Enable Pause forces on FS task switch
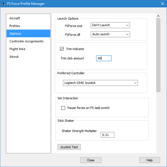This screenshot has height=167, width=167. pos(63,108)
